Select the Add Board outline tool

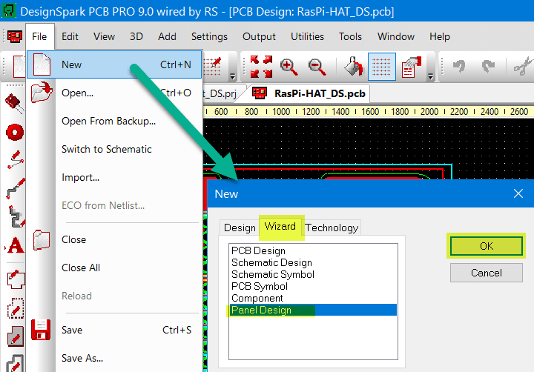click(x=16, y=279)
